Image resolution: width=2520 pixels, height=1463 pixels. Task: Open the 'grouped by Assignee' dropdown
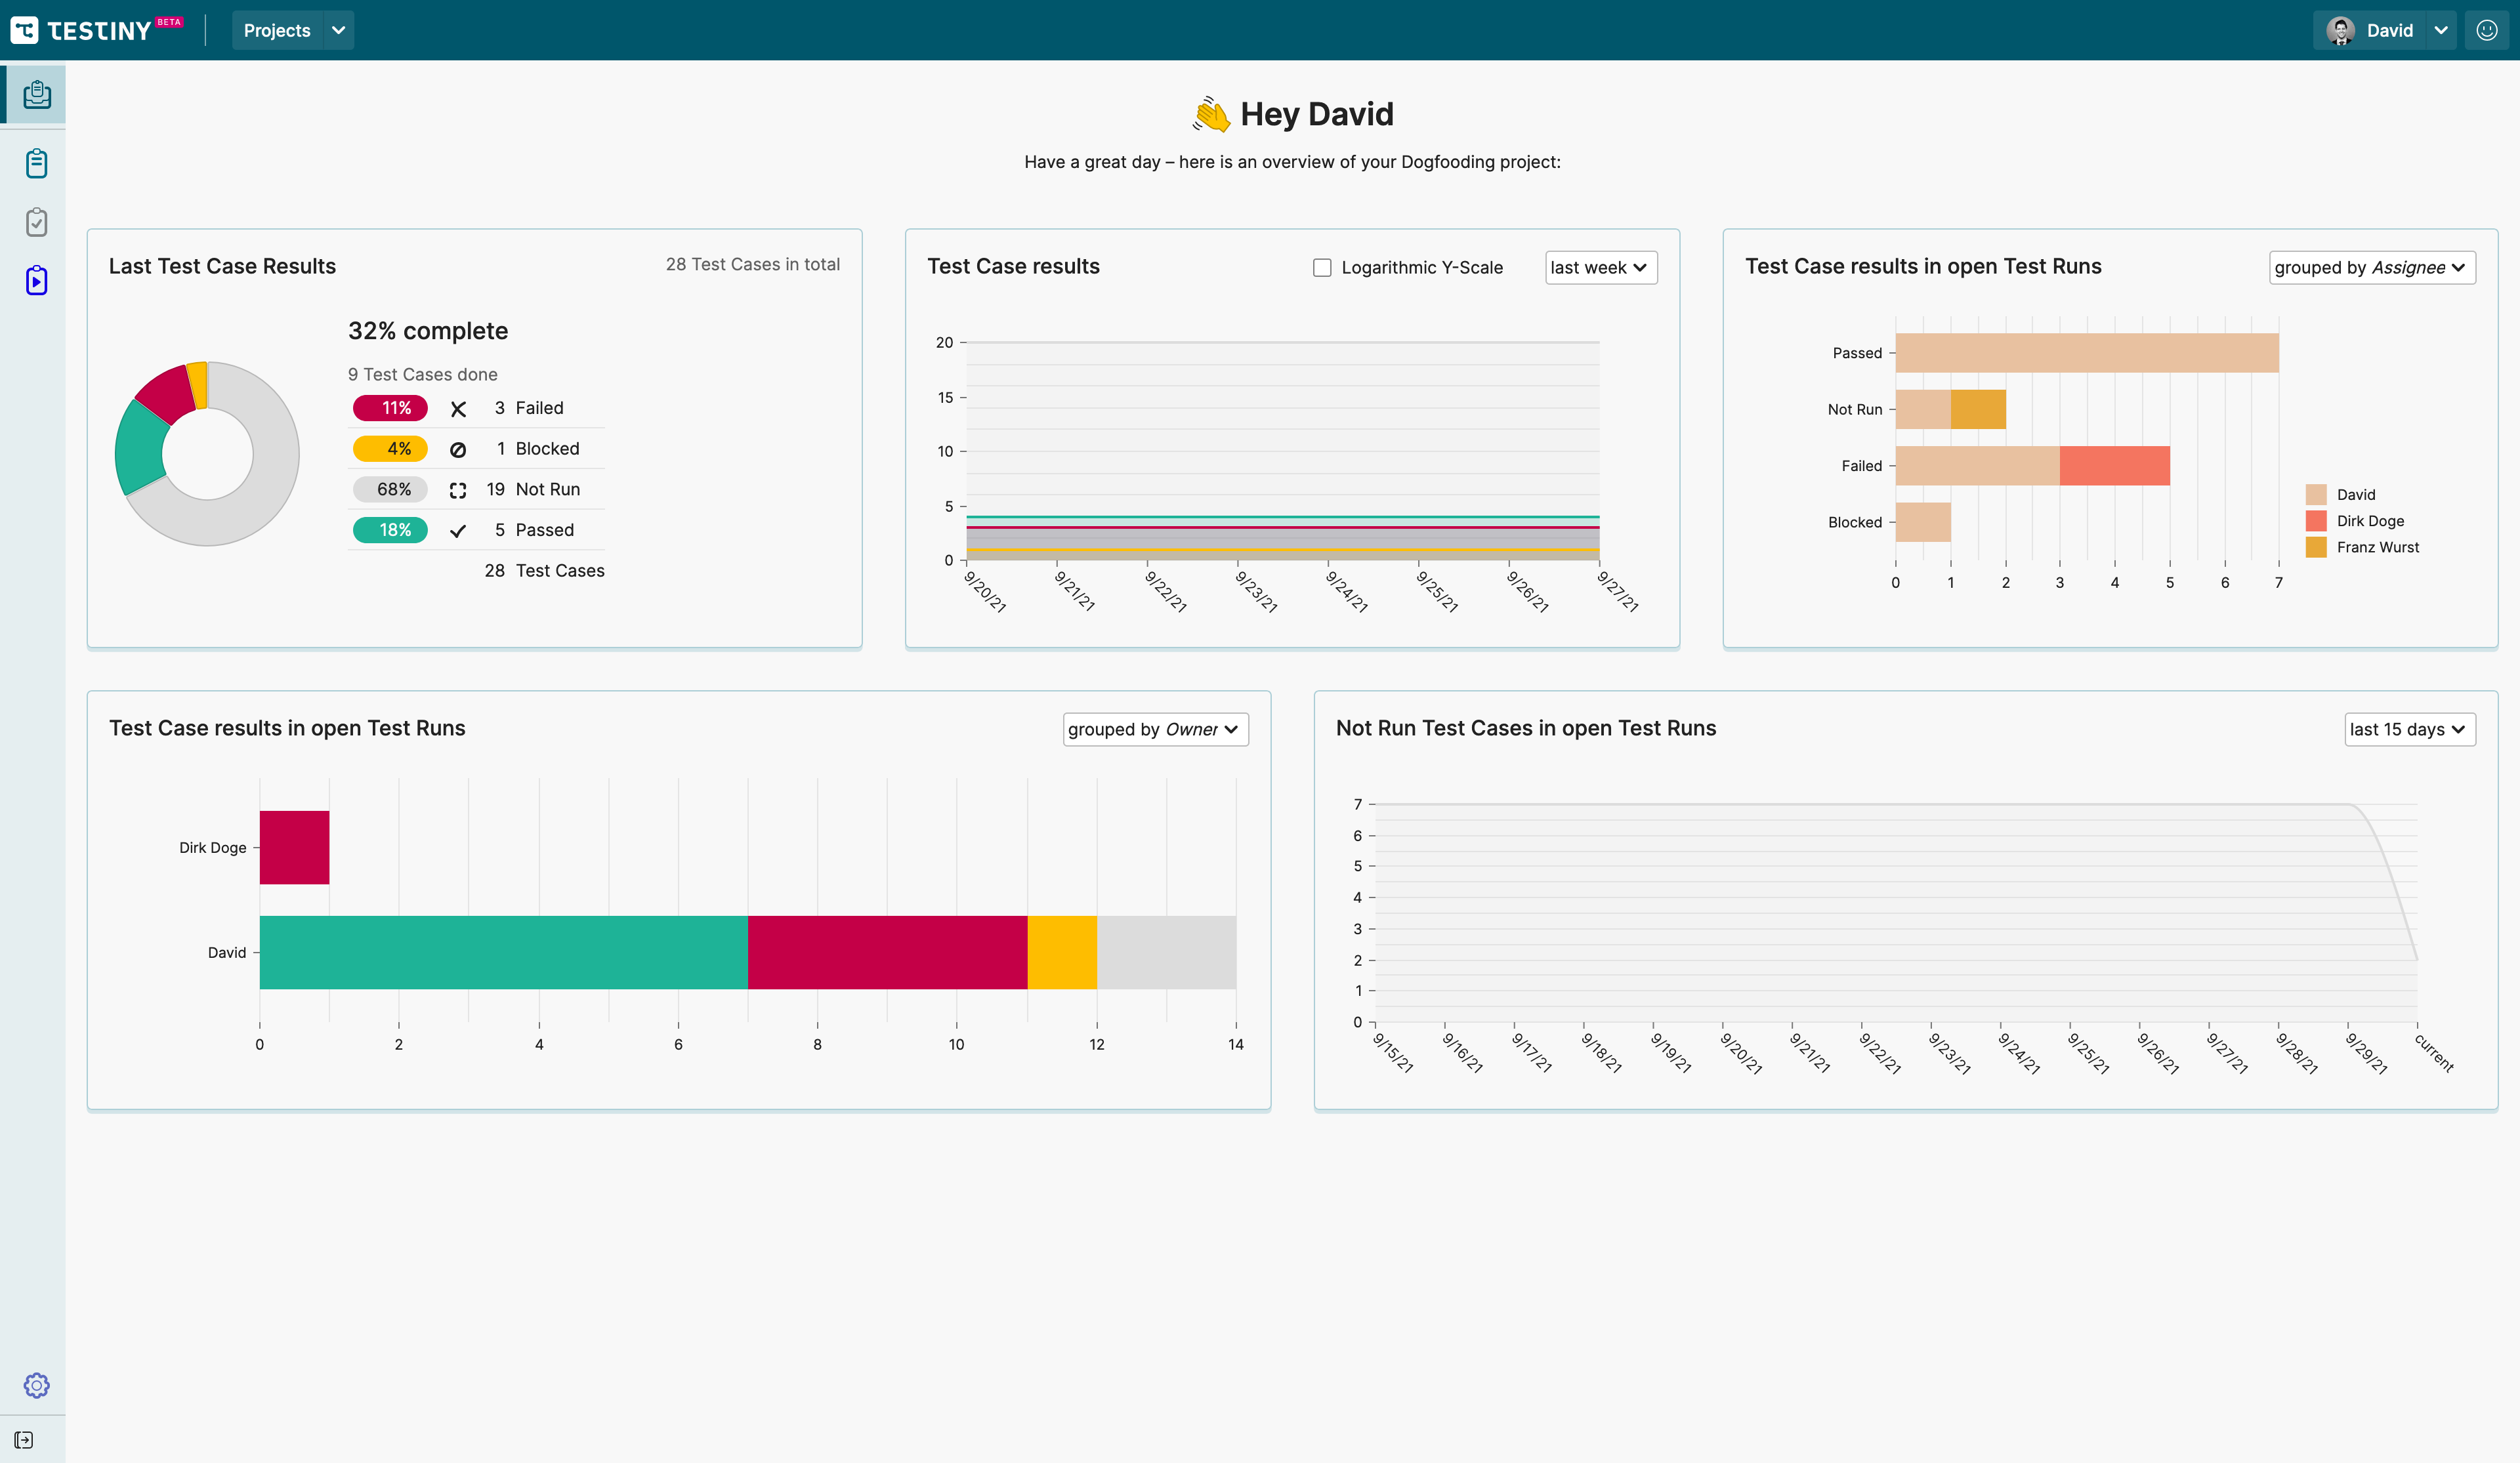click(x=2371, y=268)
